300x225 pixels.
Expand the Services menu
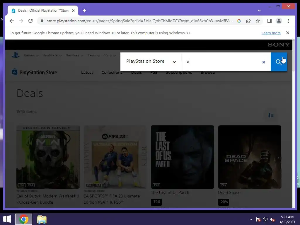point(74,55)
